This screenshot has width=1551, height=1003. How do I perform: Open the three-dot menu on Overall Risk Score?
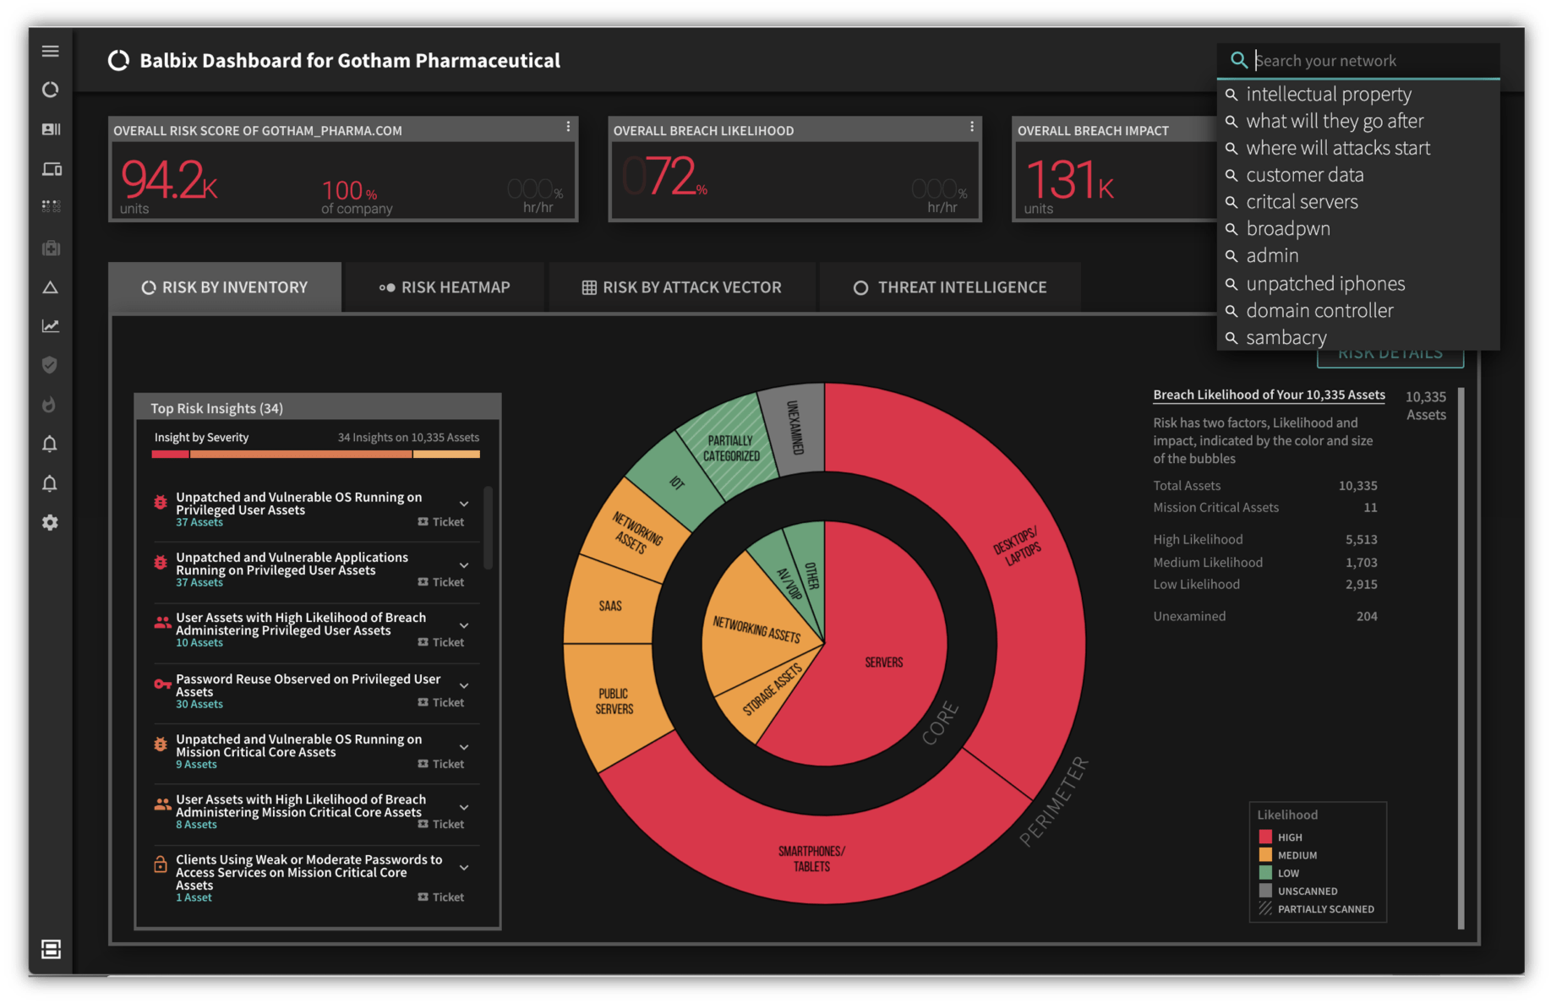coord(567,127)
